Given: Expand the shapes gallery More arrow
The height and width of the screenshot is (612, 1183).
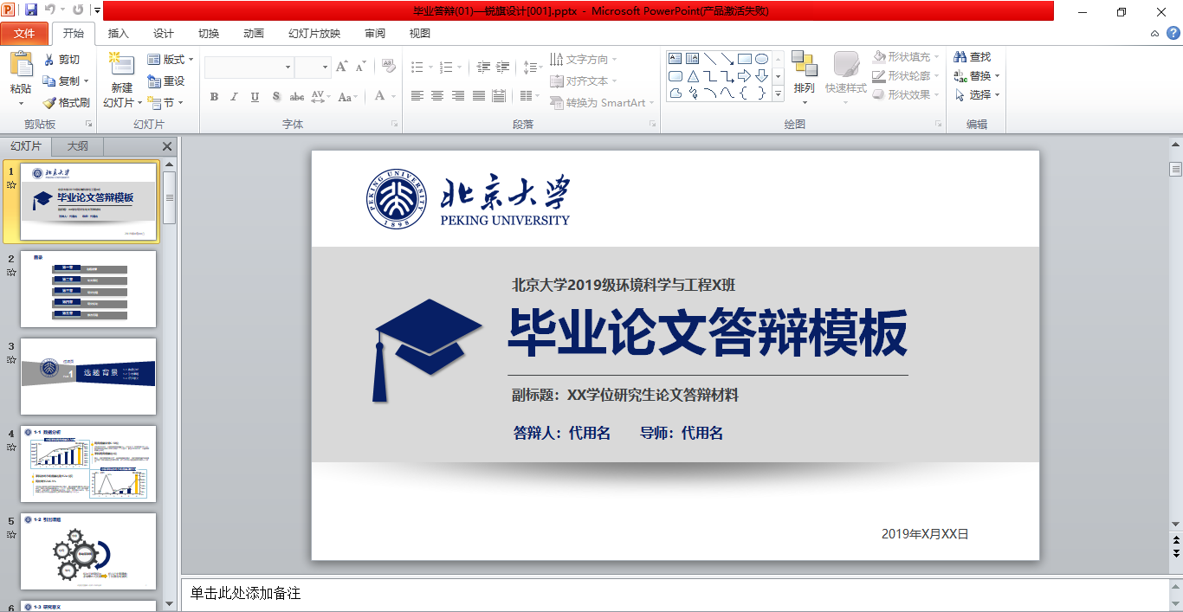Looking at the screenshot, I should point(778,93).
